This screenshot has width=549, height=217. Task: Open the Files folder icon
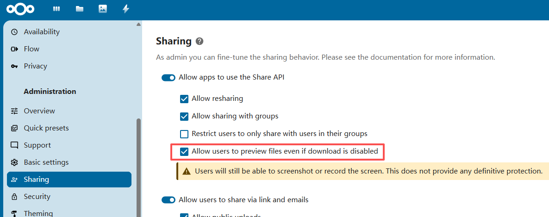coord(80,9)
